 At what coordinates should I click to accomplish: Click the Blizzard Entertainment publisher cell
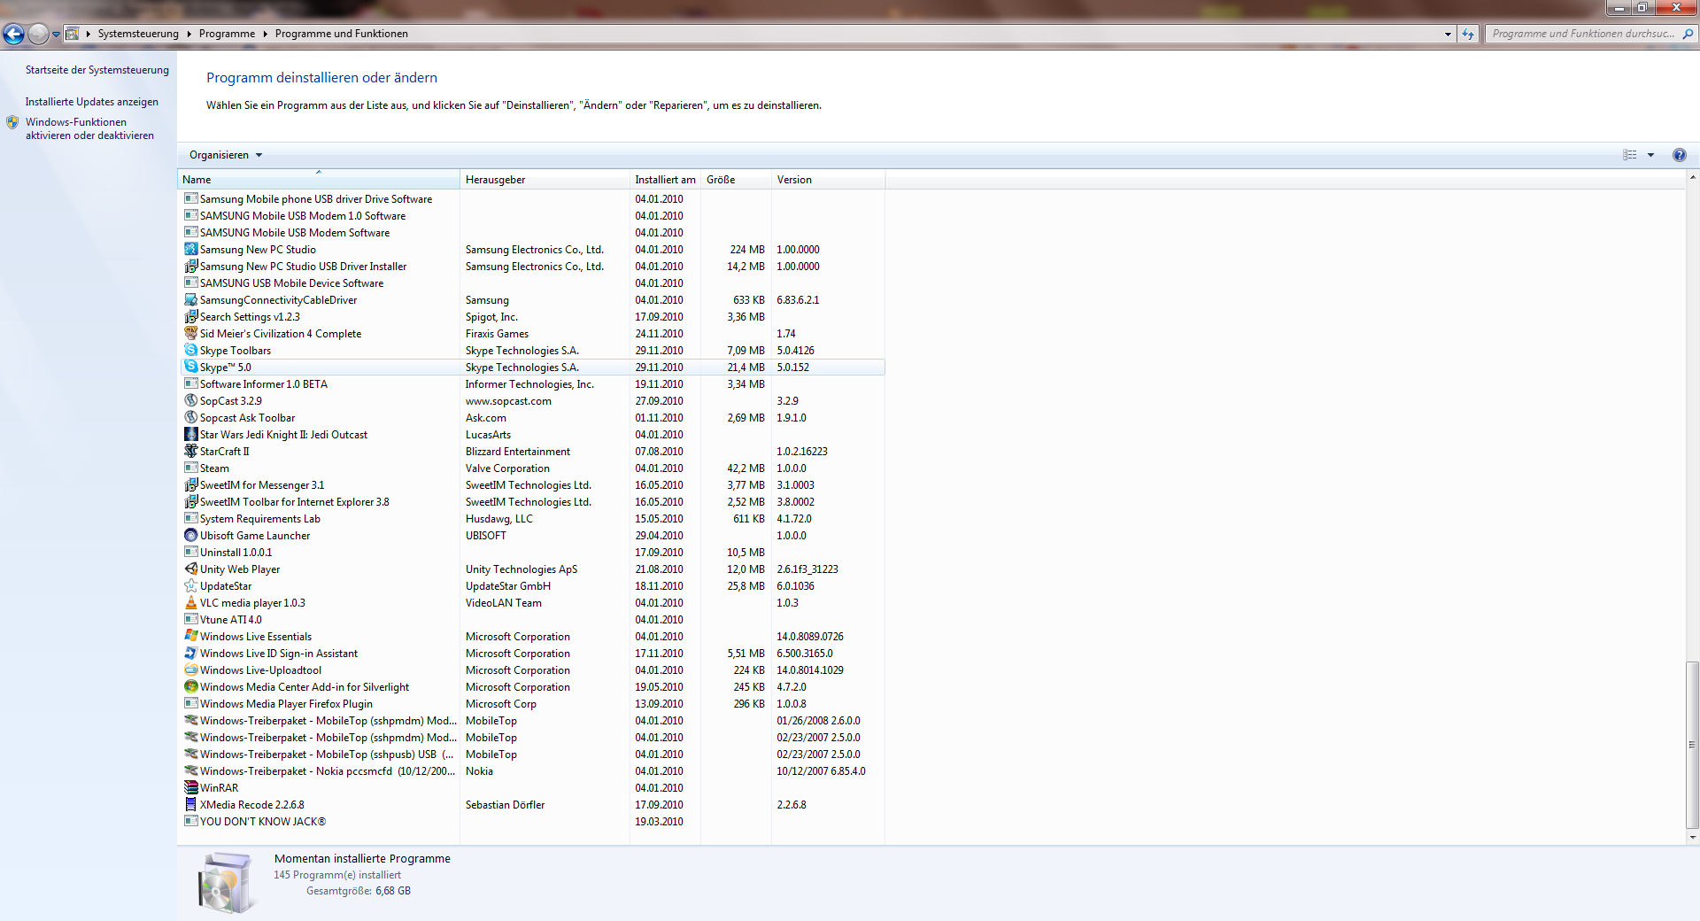[x=518, y=451]
